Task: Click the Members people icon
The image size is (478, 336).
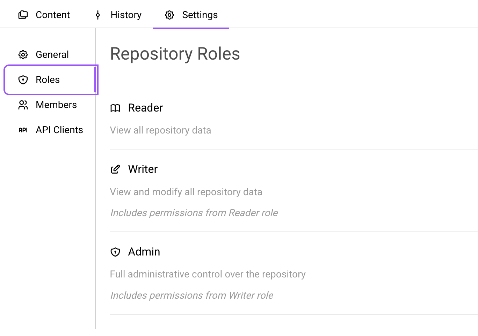Action: pos(23,105)
